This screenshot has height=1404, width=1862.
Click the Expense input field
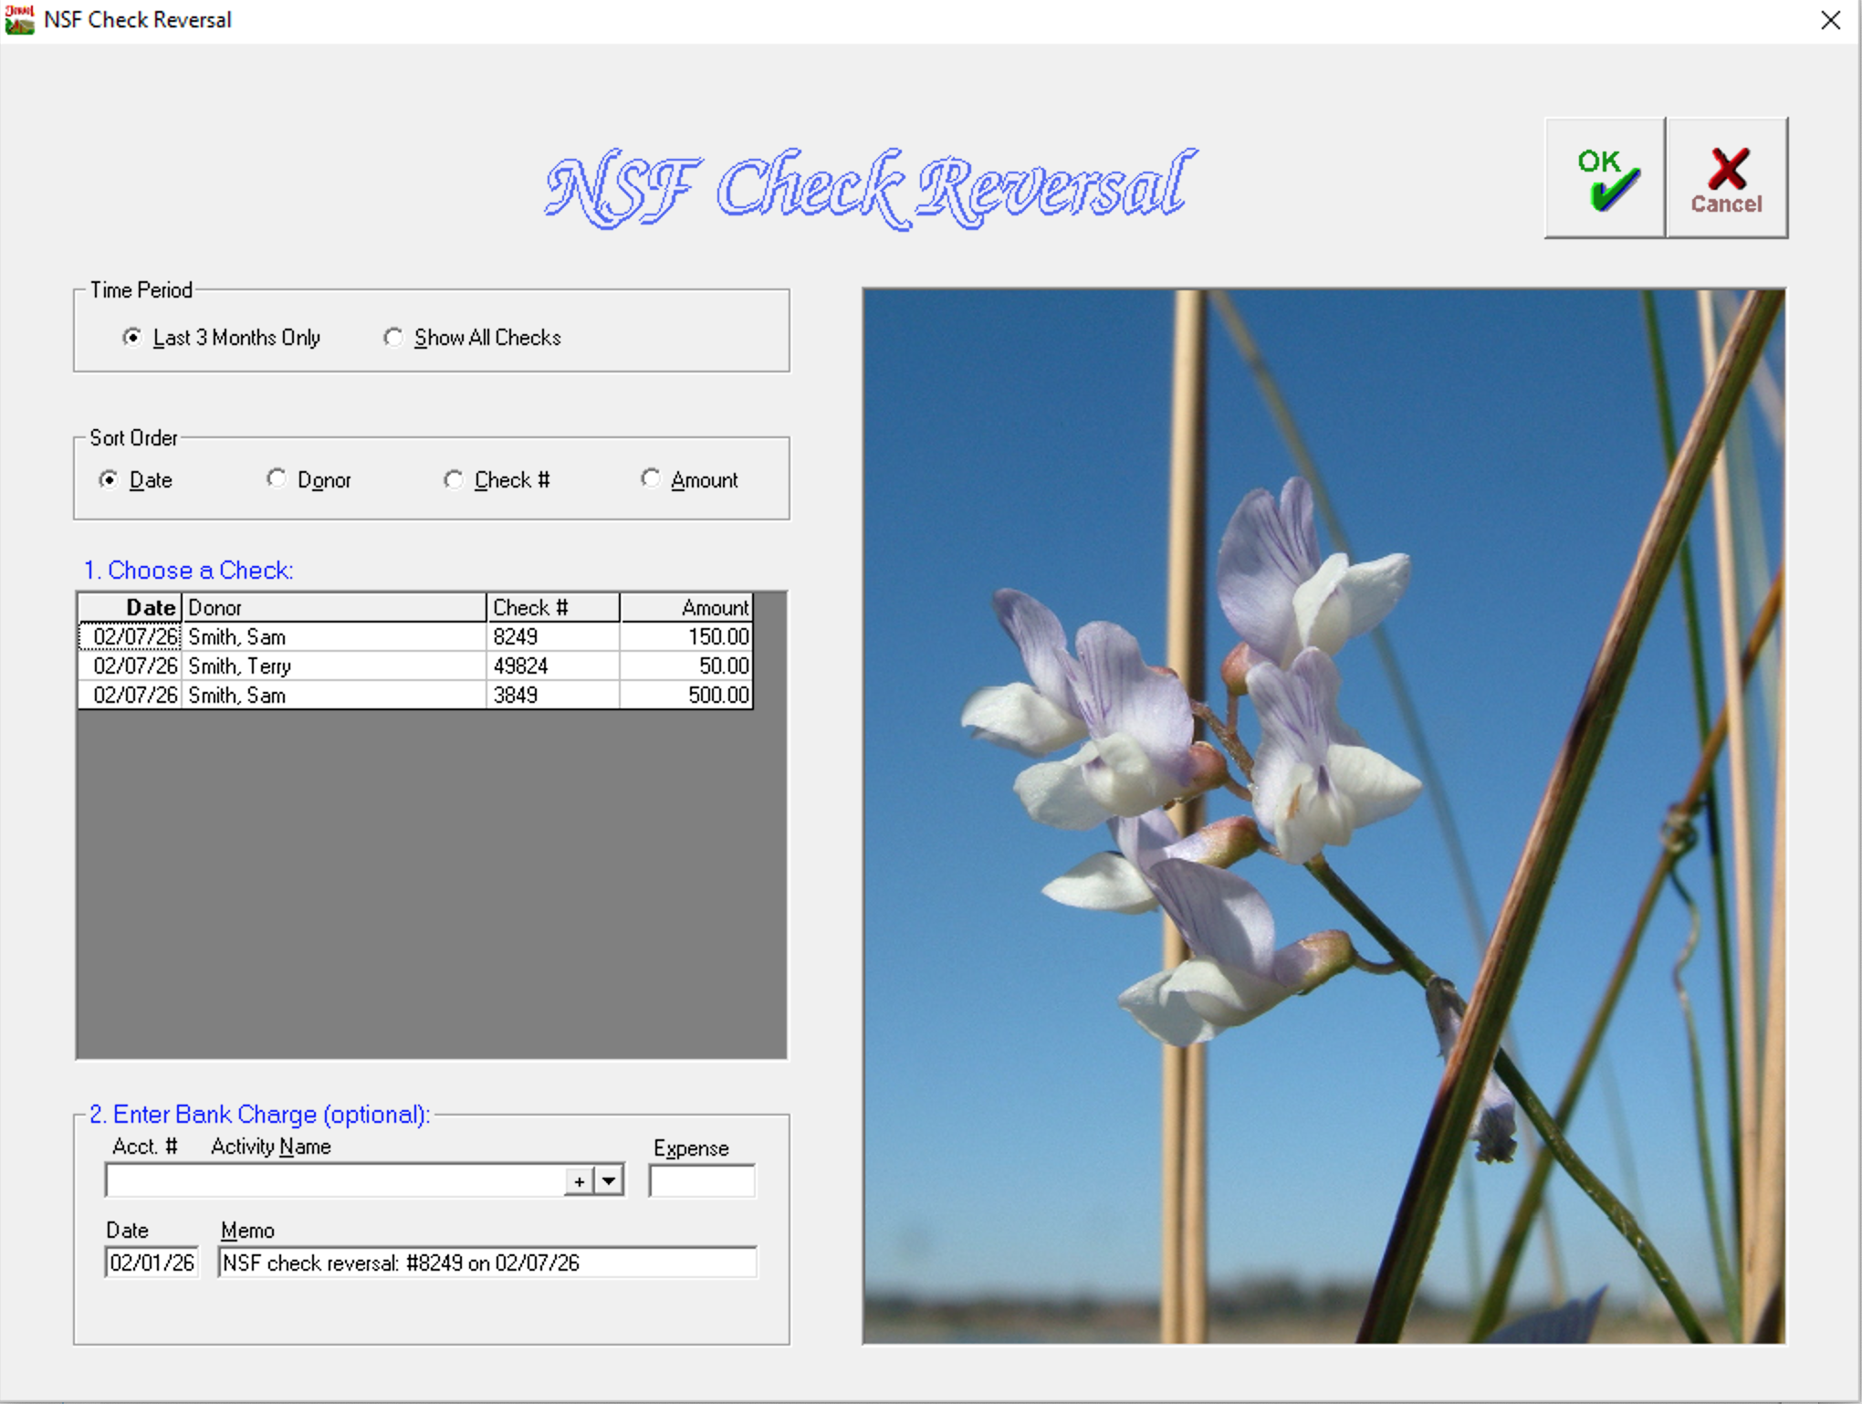coord(701,1181)
